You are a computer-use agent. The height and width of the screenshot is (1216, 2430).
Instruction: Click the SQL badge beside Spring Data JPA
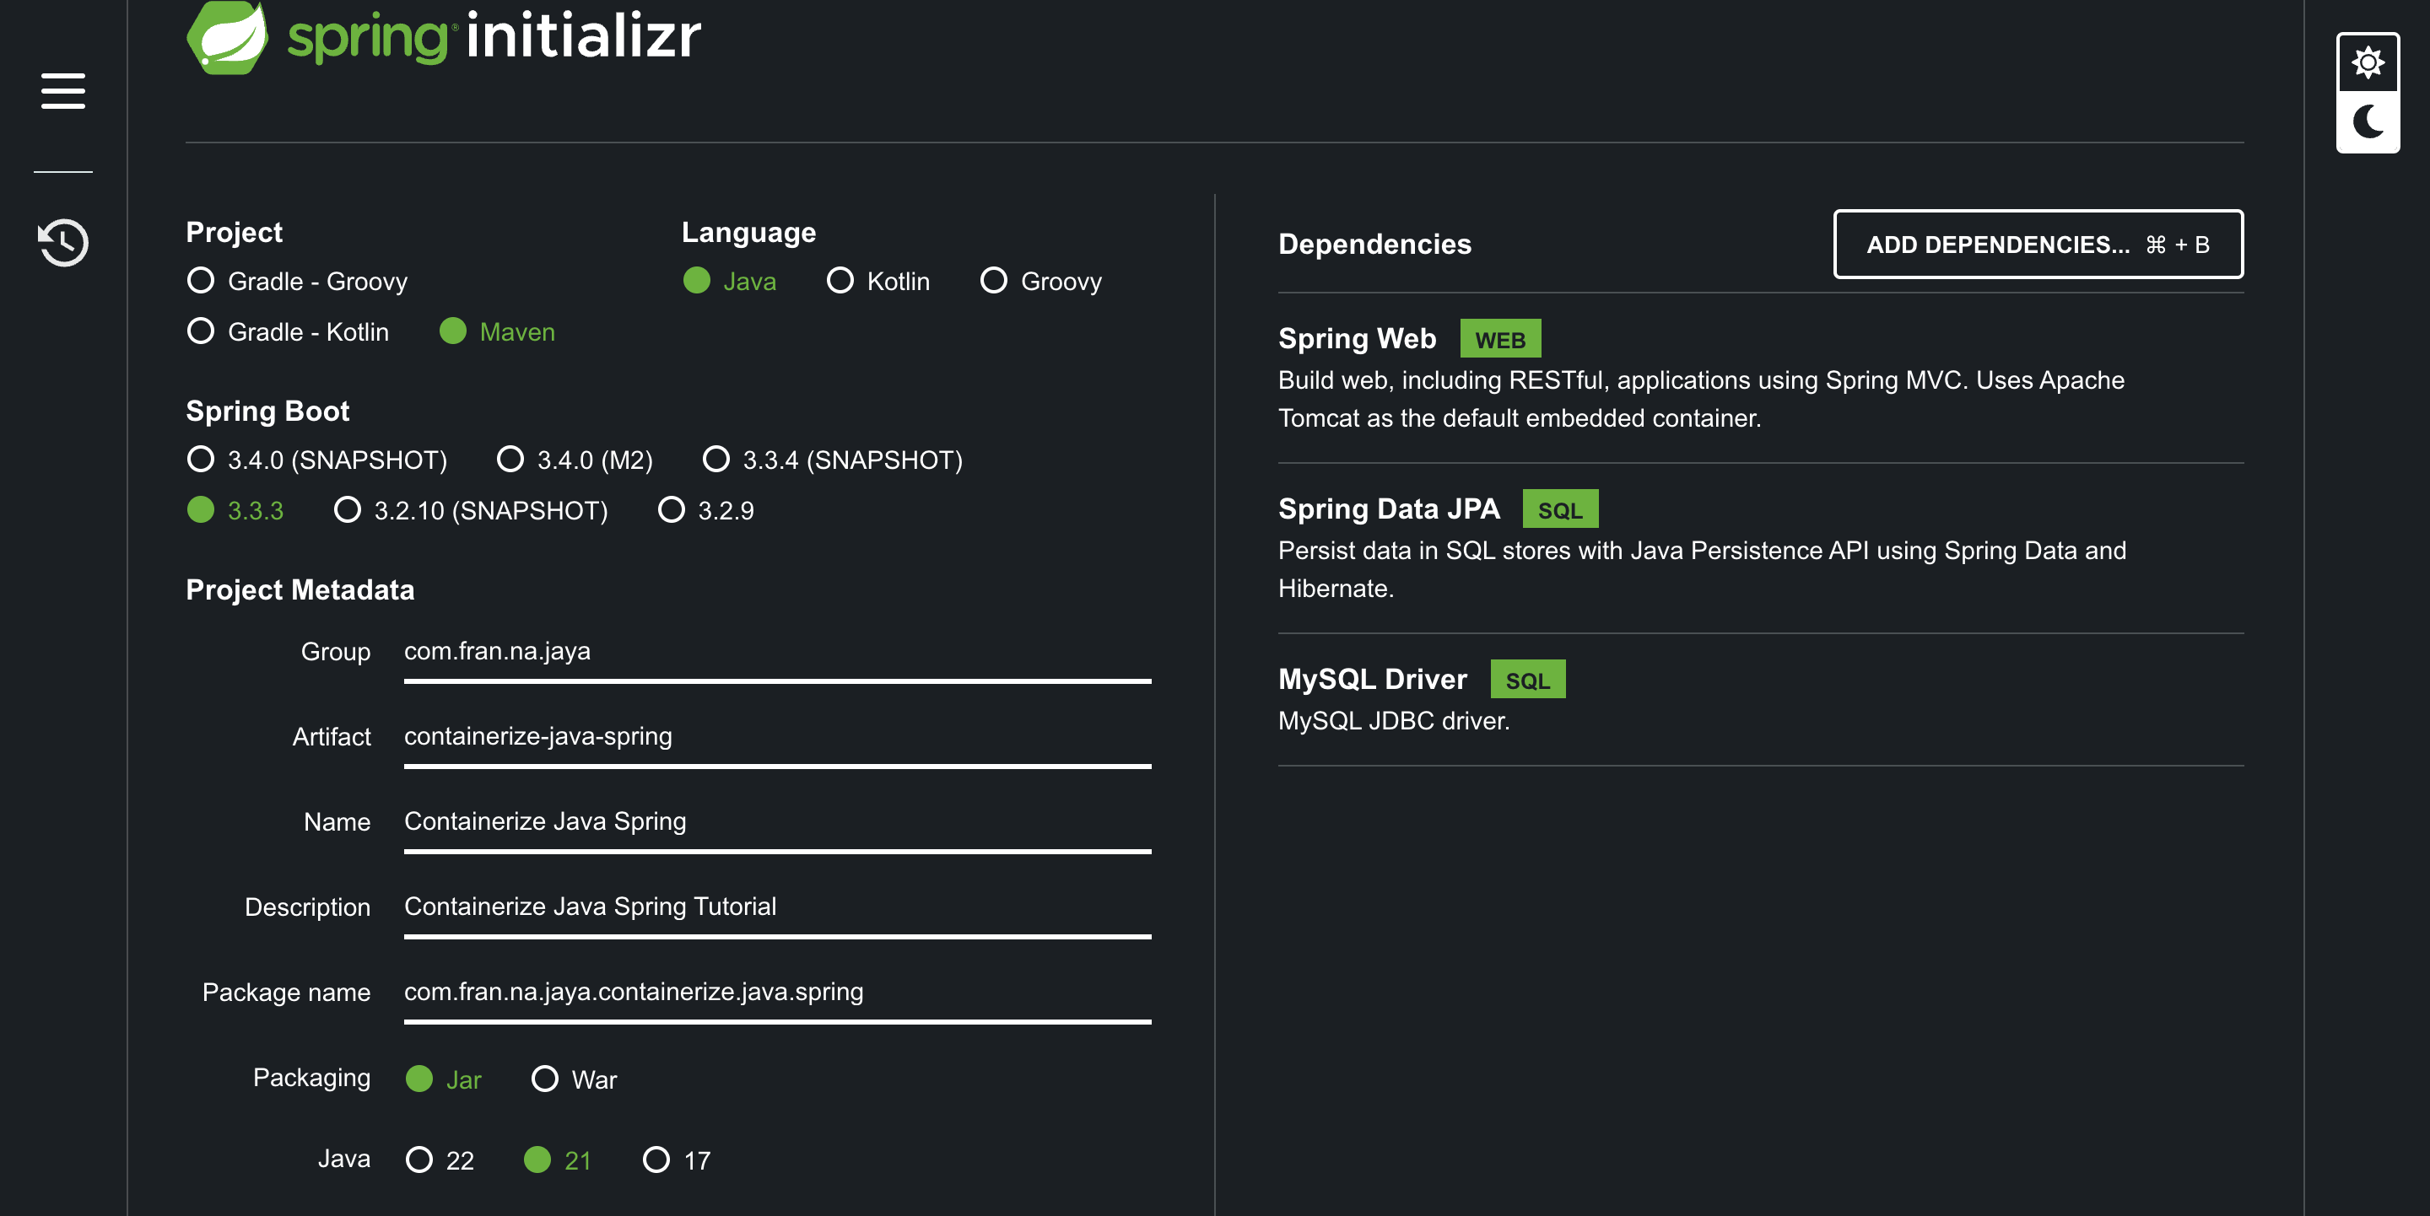coord(1560,509)
